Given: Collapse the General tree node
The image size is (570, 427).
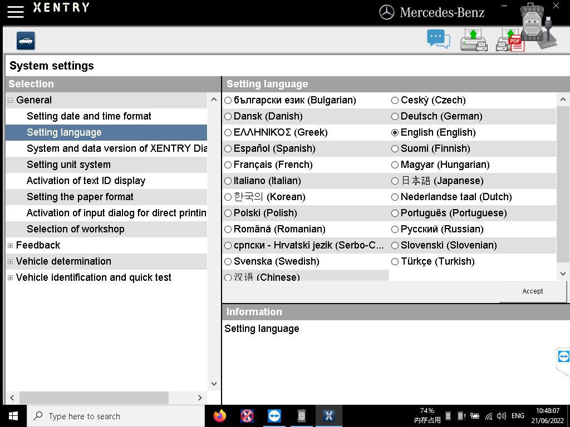Looking at the screenshot, I should [10, 100].
